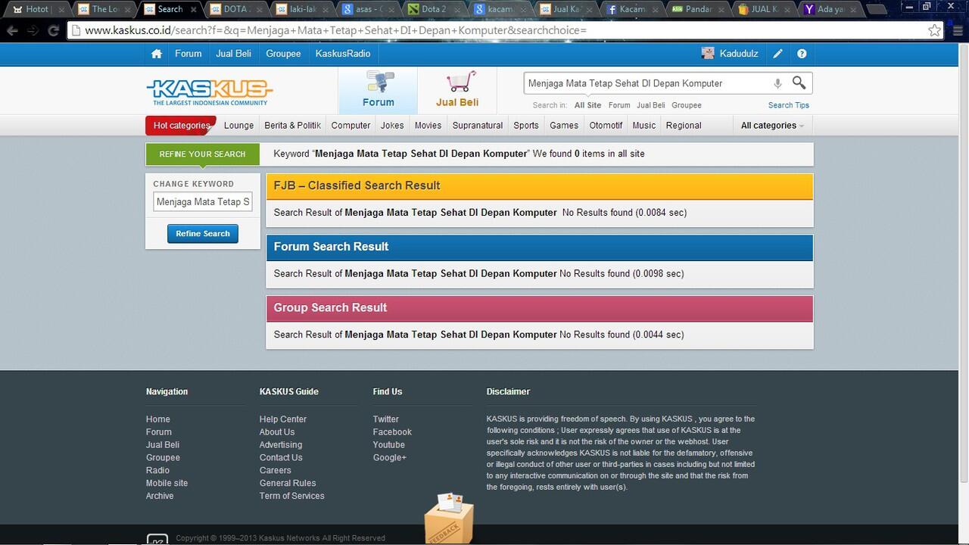Screen dimensions: 969x545
Task: Reload the page in the browser
Action: [x=53, y=30]
